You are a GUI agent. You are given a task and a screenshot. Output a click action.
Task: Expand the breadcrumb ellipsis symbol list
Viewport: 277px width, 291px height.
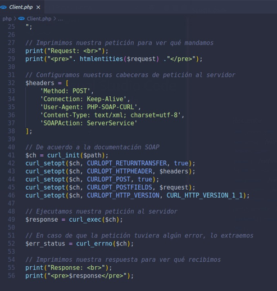tap(60, 19)
